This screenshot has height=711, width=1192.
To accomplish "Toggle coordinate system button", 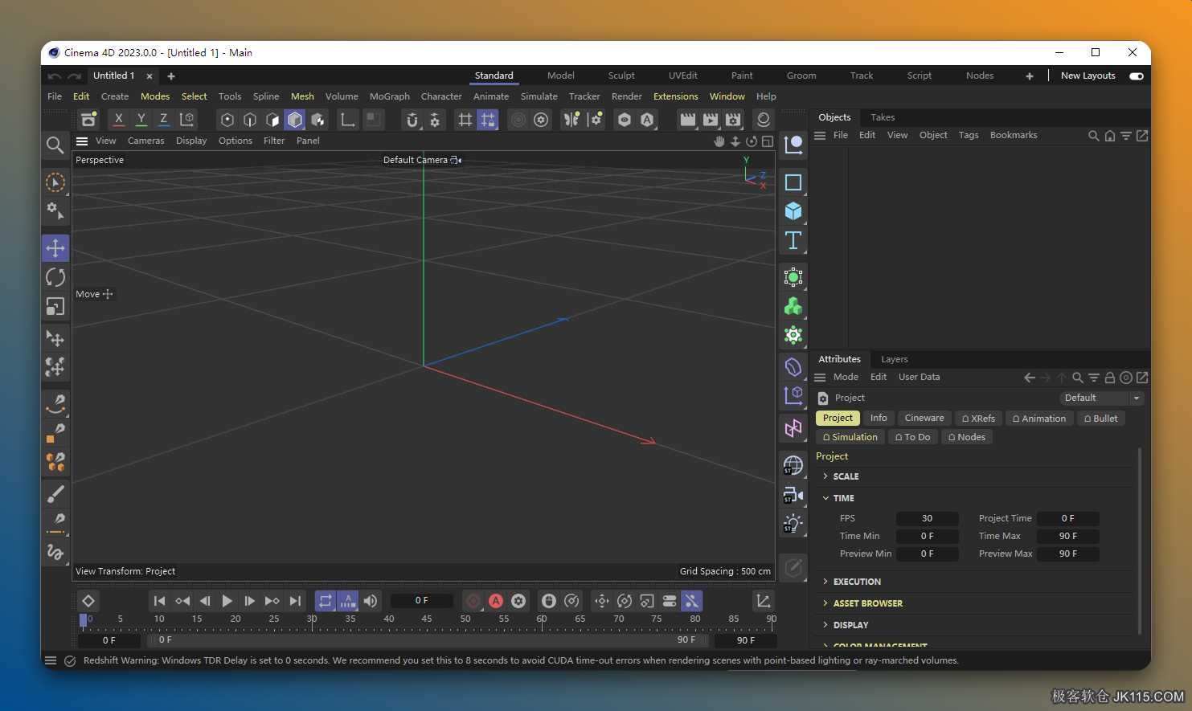I will [186, 120].
